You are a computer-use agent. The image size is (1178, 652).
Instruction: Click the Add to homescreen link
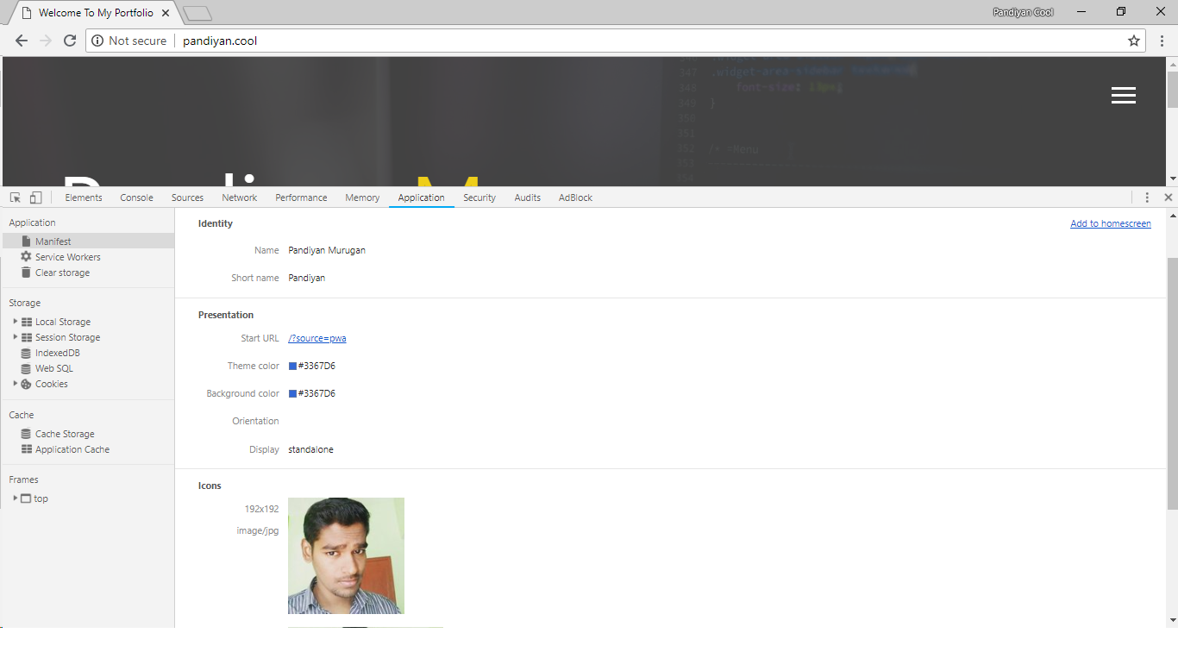point(1110,223)
